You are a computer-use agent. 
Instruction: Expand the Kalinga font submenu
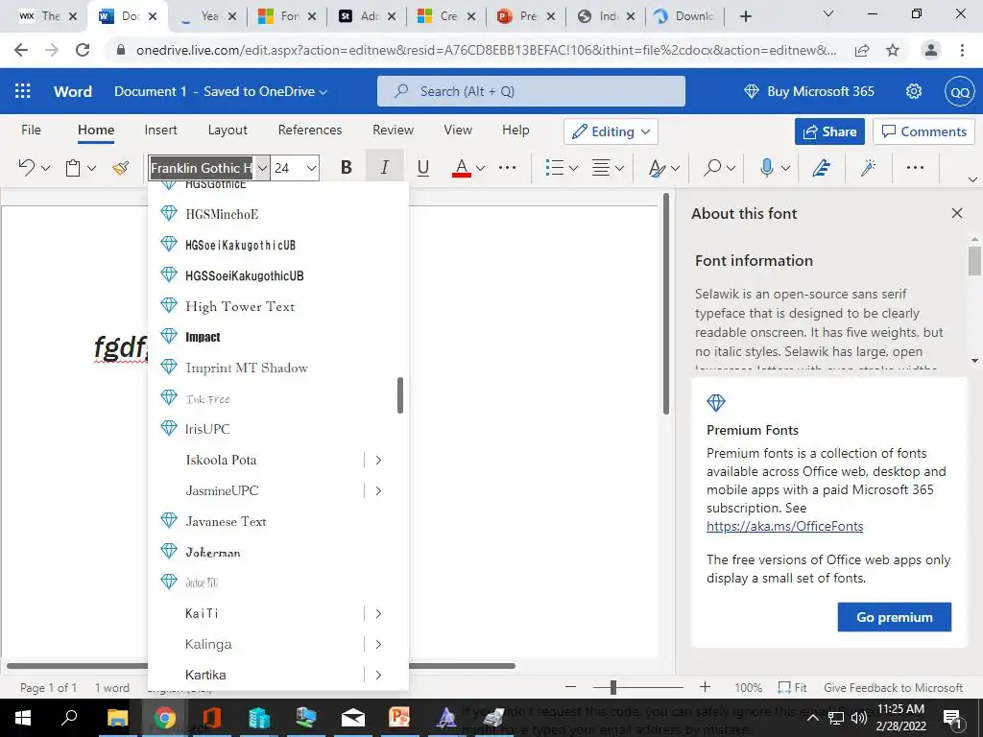(x=378, y=644)
